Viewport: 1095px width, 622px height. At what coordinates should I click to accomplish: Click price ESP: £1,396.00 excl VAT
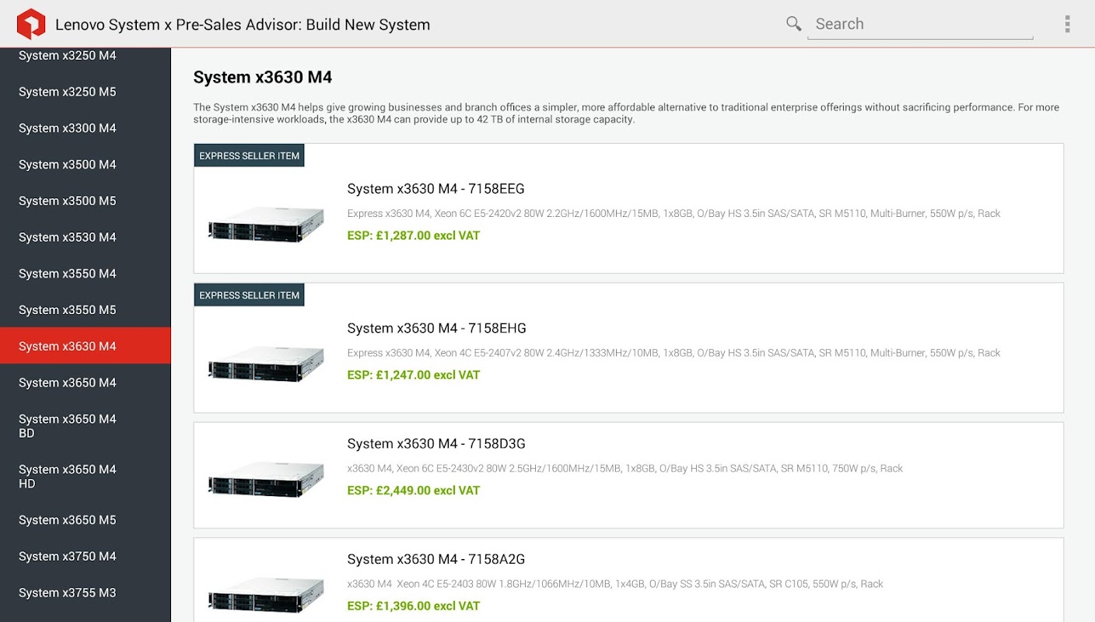coord(414,606)
